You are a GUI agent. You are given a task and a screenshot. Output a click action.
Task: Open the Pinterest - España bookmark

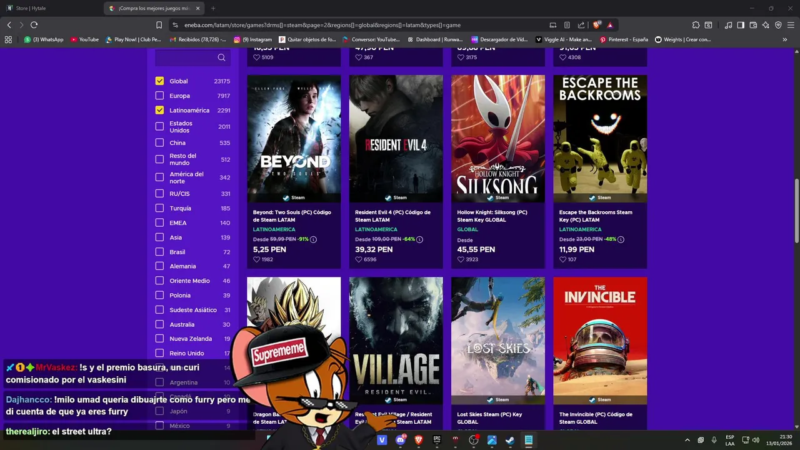pyautogui.click(x=624, y=39)
